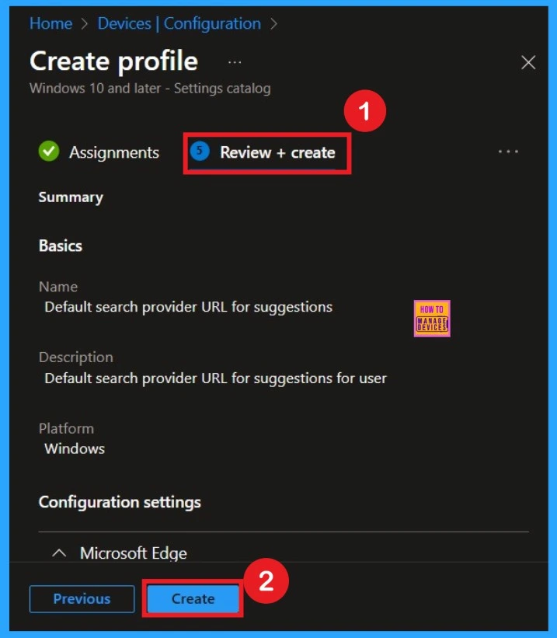Collapse the Microsoft Edge settings section

[x=59, y=553]
